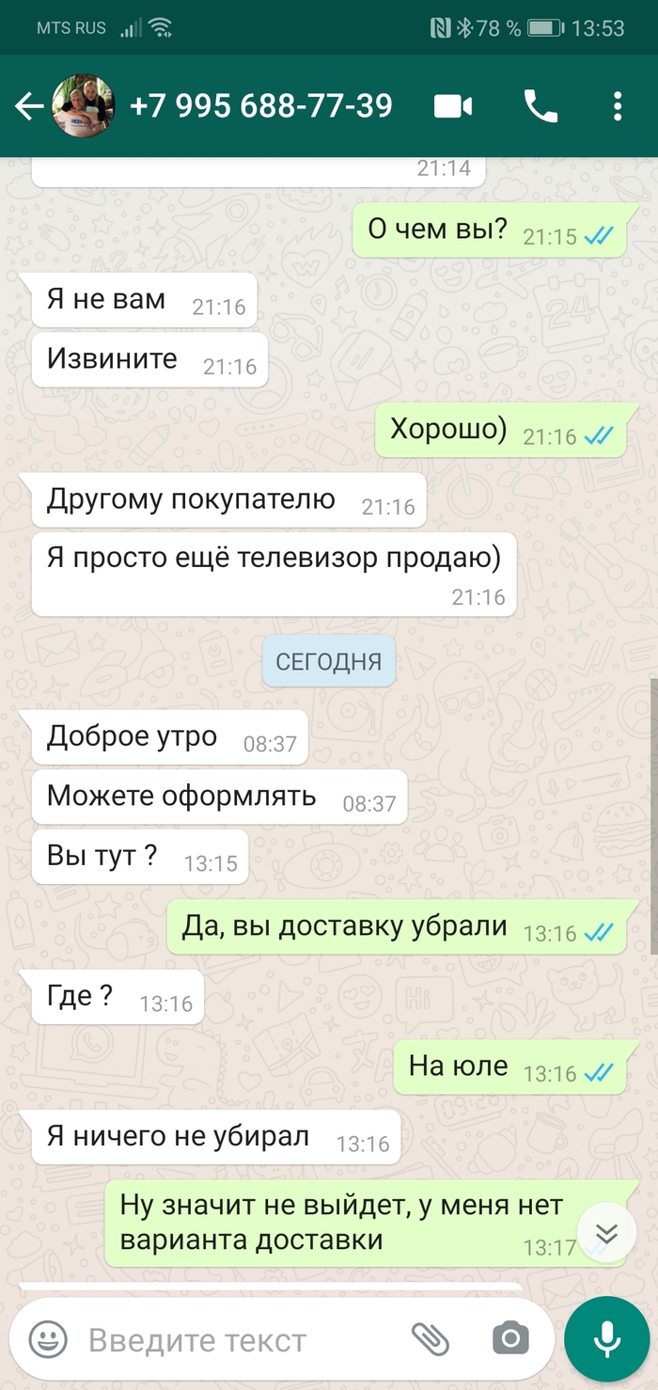Tap the 'СЕГОДНЯ' date separator chip
The height and width of the screenshot is (1390, 658).
coord(329,662)
